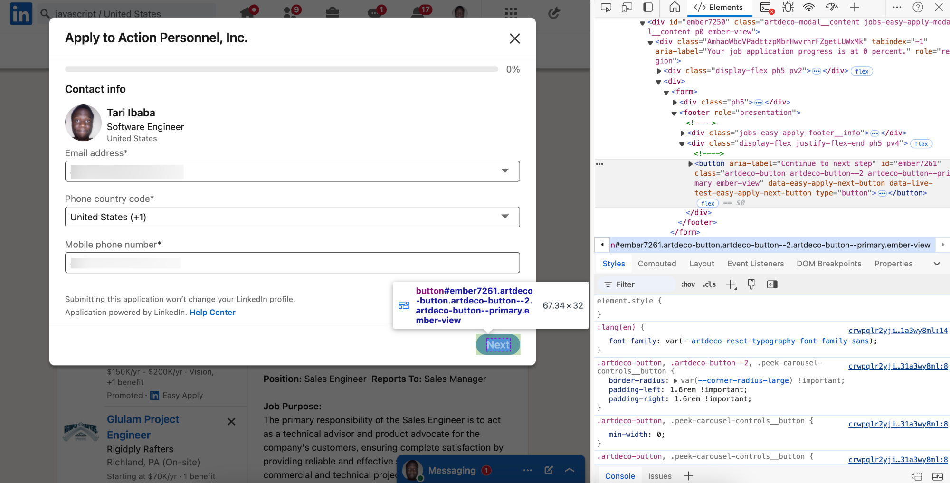Open the Sources bug icon tool
Screen dimensions: 950x483
788,7
